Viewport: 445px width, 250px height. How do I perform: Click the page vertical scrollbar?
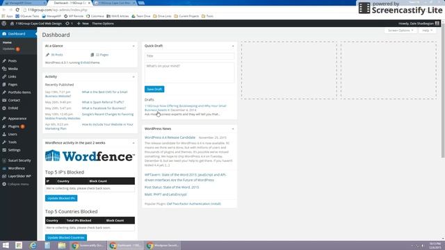pyautogui.click(x=443, y=91)
